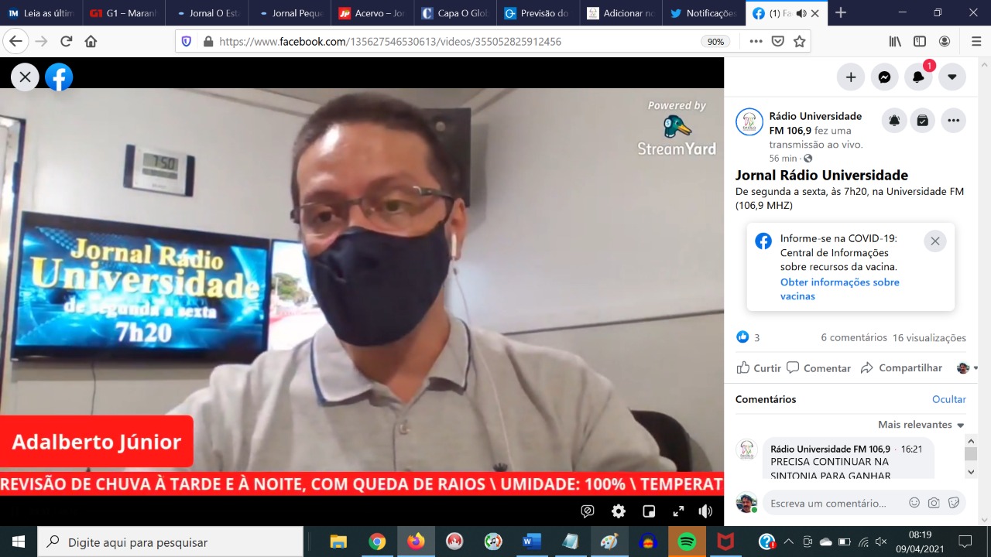The height and width of the screenshot is (557, 991).
Task: Open page actions three-dot menu
Action: click(x=756, y=42)
